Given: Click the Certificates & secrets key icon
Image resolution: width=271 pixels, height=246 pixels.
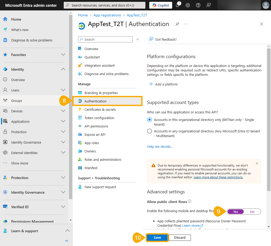Looking at the screenshot, I should pos(80,109).
